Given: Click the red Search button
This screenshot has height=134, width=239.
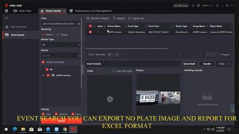Looking at the screenshot, I should click(x=61, y=121).
